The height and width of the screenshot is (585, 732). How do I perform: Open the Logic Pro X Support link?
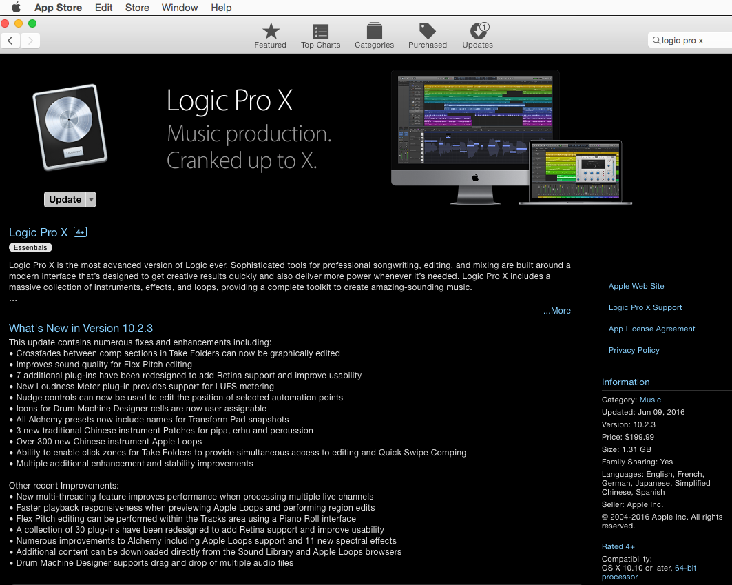tap(645, 307)
